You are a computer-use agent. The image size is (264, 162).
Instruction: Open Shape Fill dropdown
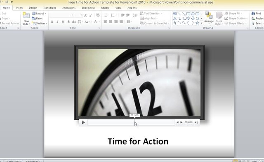pos(233,13)
